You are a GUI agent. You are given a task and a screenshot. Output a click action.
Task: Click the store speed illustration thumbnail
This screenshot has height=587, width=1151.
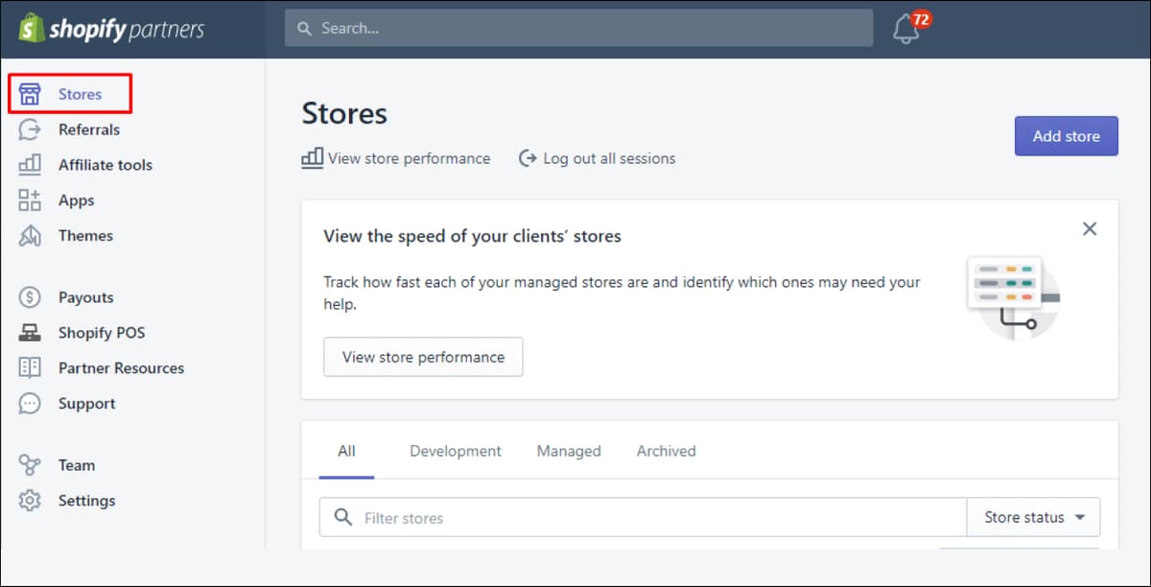(x=1014, y=297)
